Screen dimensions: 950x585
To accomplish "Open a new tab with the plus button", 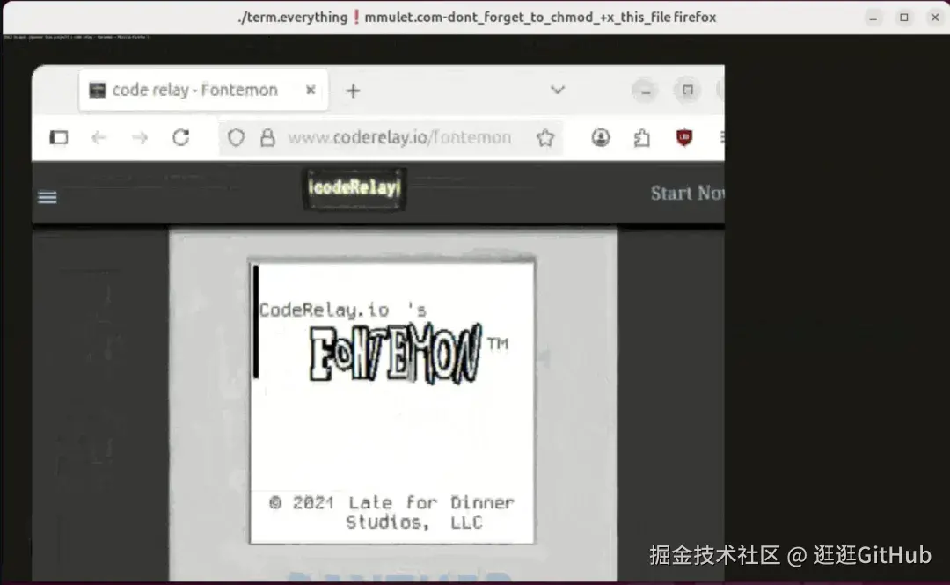I will coord(352,90).
